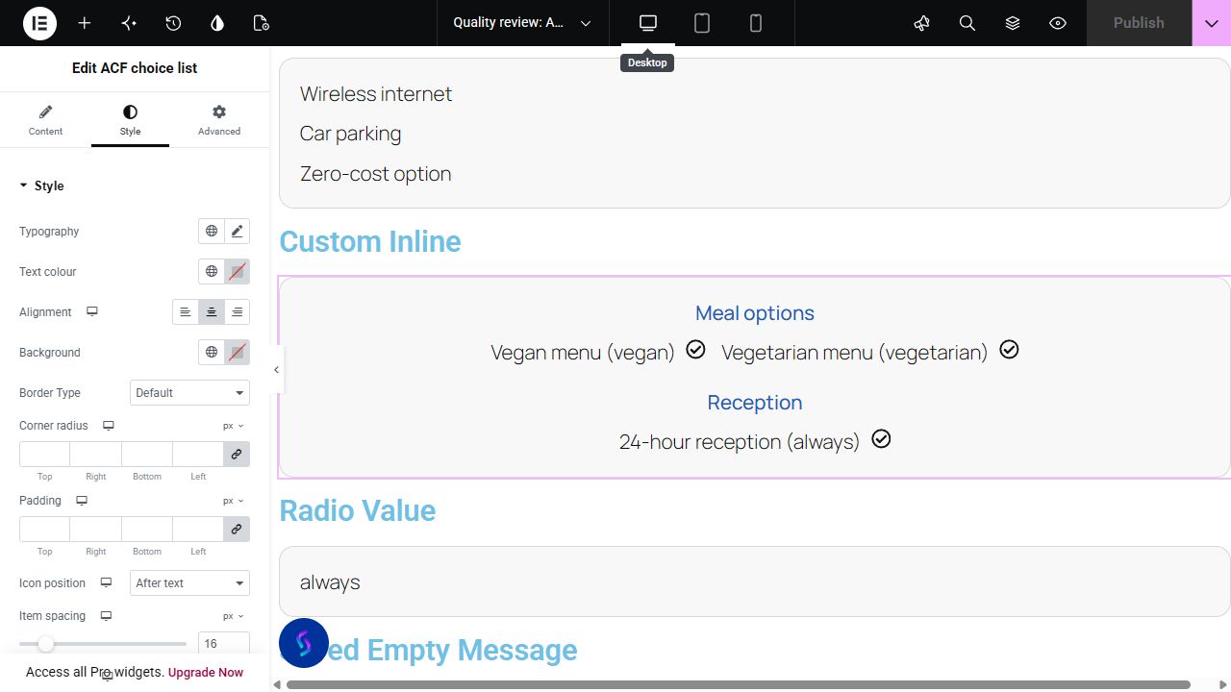Change Item spacing unit px
This screenshot has width=1231, height=692.
(x=234, y=616)
